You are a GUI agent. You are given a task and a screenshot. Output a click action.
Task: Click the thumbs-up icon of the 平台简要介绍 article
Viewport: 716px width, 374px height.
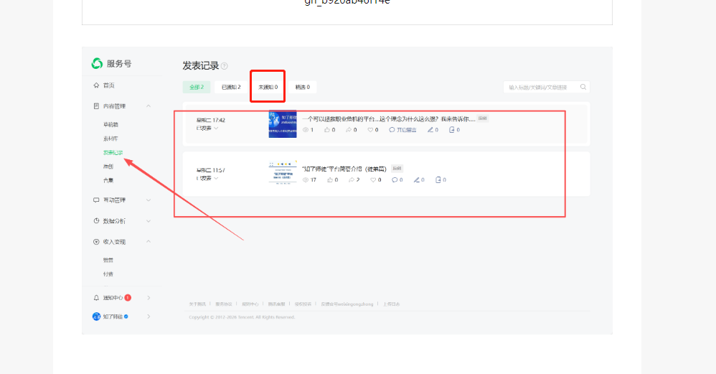tap(330, 180)
